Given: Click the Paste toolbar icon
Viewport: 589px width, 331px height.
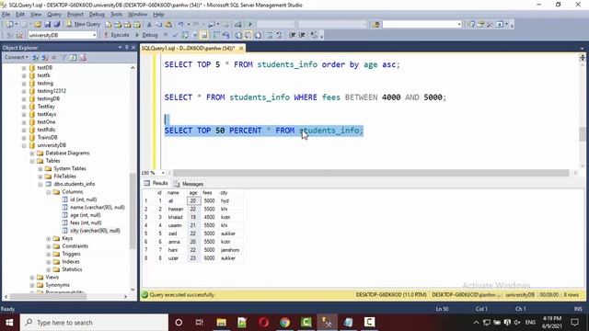Looking at the screenshot, I should click(168, 25).
